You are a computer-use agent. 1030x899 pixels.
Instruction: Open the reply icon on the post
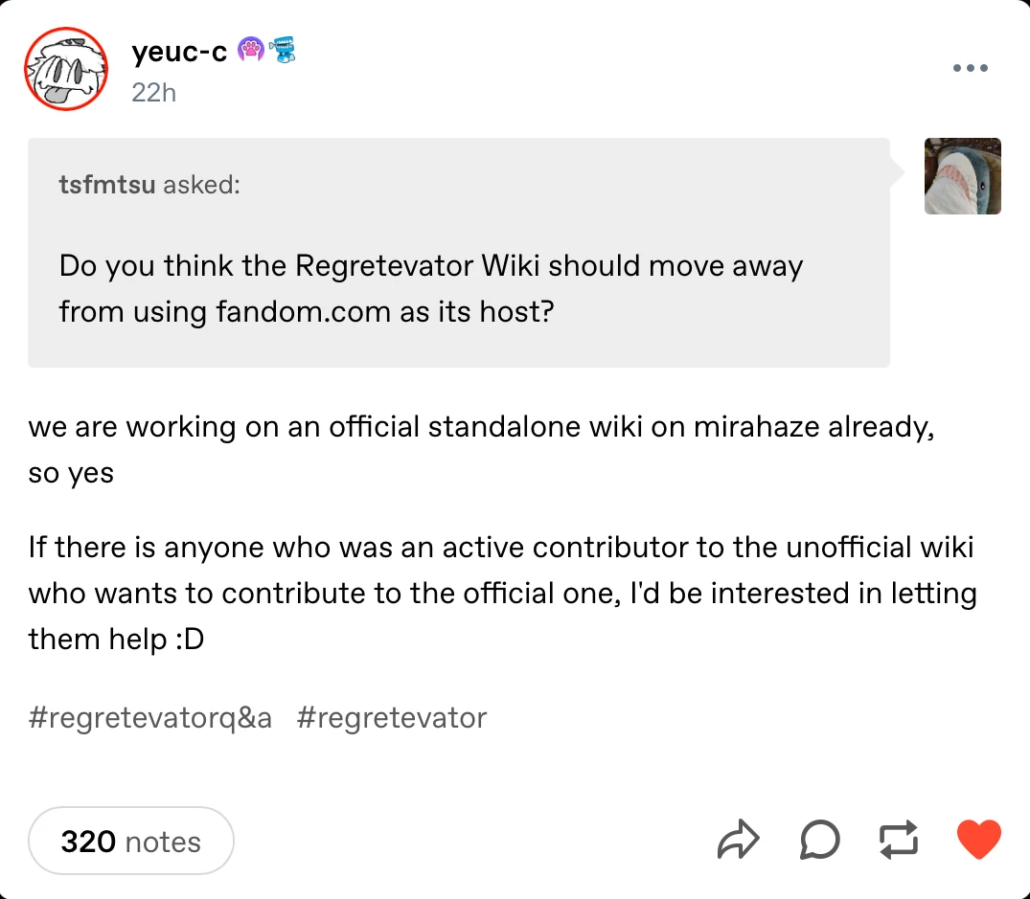coord(818,841)
